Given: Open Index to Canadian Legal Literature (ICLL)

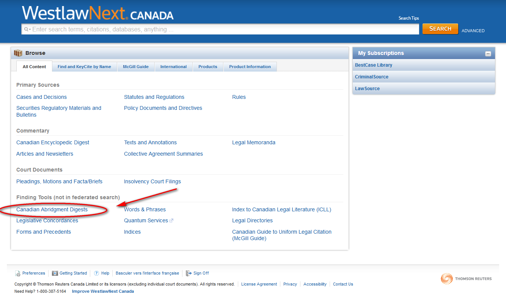Looking at the screenshot, I should [281, 209].
